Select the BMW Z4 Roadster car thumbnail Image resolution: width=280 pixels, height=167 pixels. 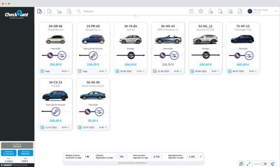[x=168, y=39]
